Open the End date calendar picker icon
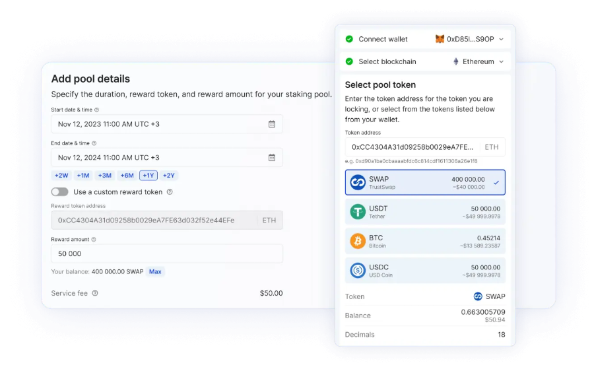The width and height of the screenshot is (592, 373). (272, 158)
